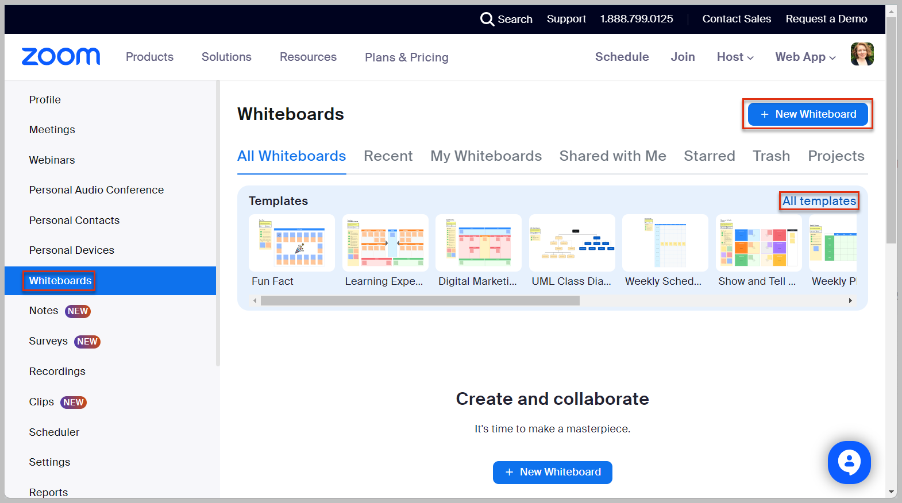Open the Trash tab

(771, 156)
